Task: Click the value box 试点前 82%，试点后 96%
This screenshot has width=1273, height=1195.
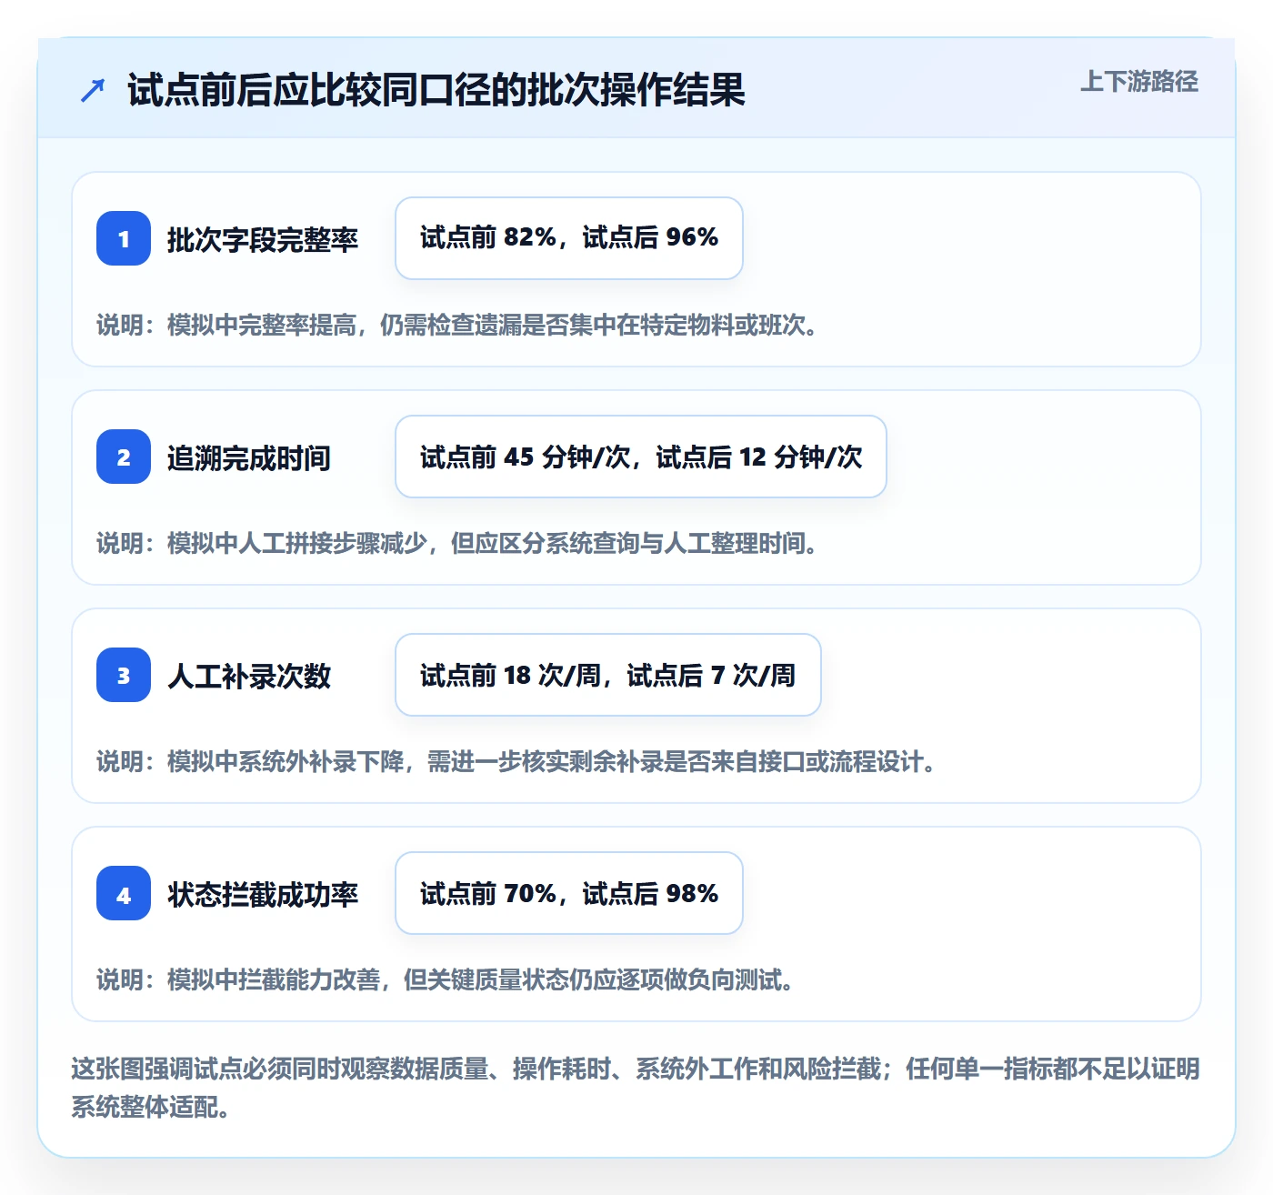Action: tap(569, 238)
